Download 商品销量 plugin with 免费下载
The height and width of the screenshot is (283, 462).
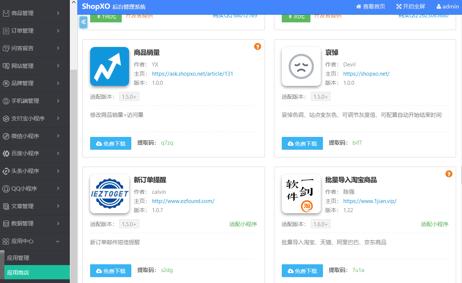pyautogui.click(x=110, y=144)
